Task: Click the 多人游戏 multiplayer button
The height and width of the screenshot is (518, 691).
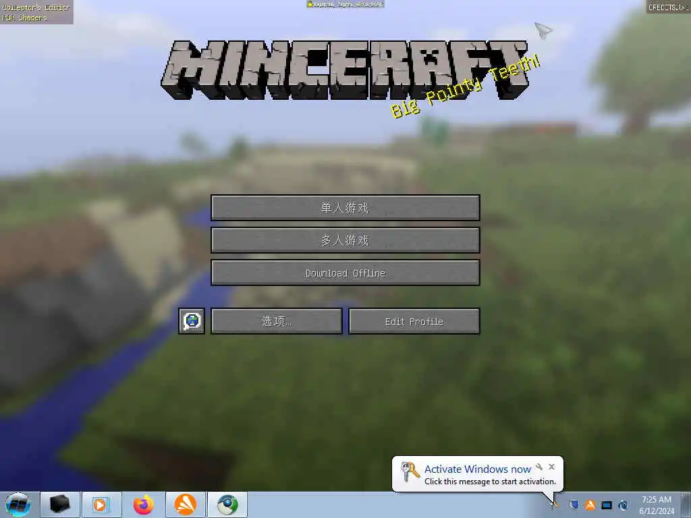Action: click(345, 240)
